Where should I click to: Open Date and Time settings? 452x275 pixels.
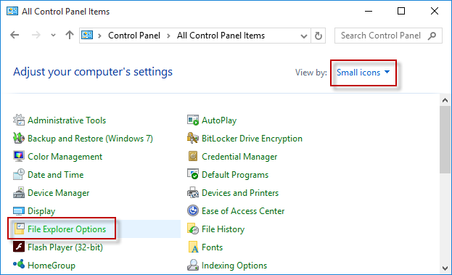coord(56,175)
